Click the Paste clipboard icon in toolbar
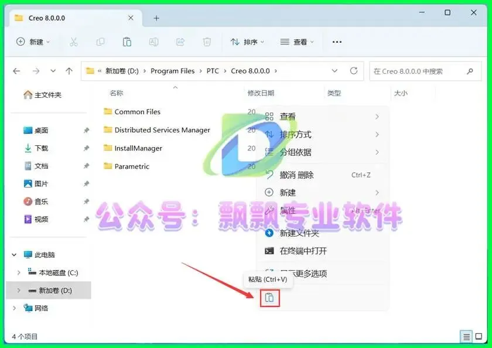Viewport: 492px width, 348px height. (127, 42)
